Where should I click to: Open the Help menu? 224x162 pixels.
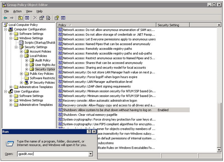pos(39,11)
